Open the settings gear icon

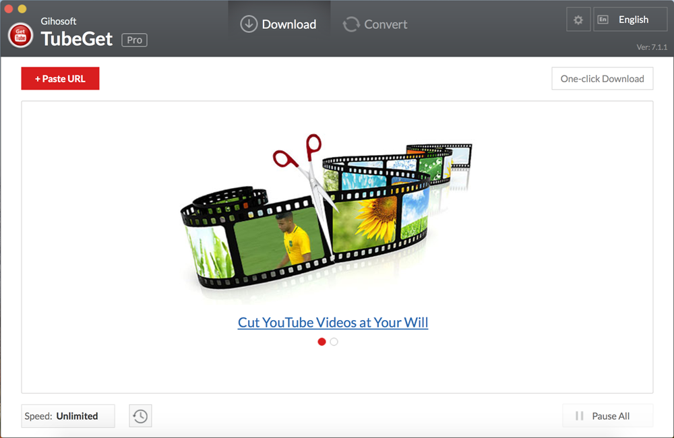578,20
